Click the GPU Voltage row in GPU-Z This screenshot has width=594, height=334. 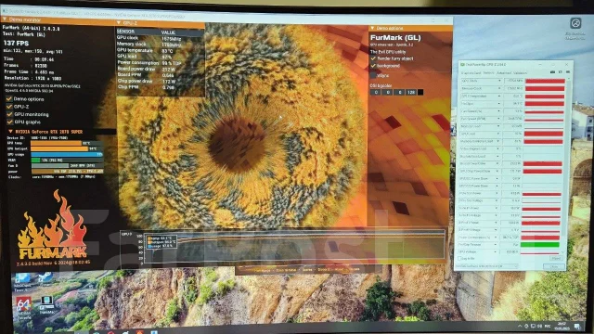(x=508, y=251)
